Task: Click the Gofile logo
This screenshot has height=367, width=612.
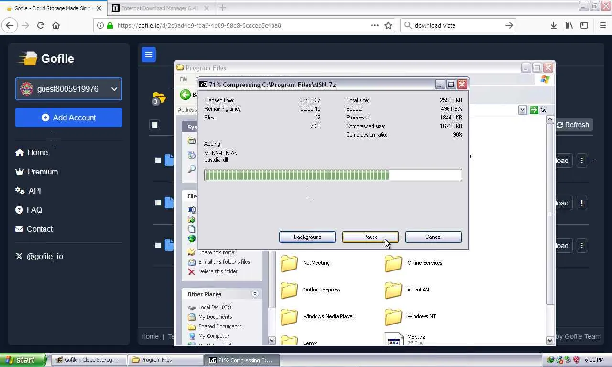Action: pyautogui.click(x=46, y=58)
